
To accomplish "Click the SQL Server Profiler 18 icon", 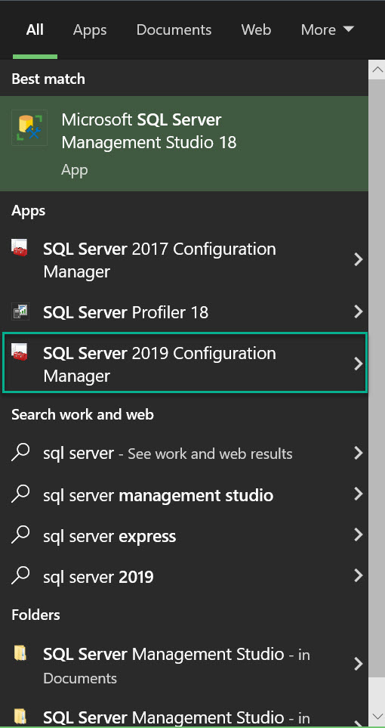I will pyautogui.click(x=20, y=311).
